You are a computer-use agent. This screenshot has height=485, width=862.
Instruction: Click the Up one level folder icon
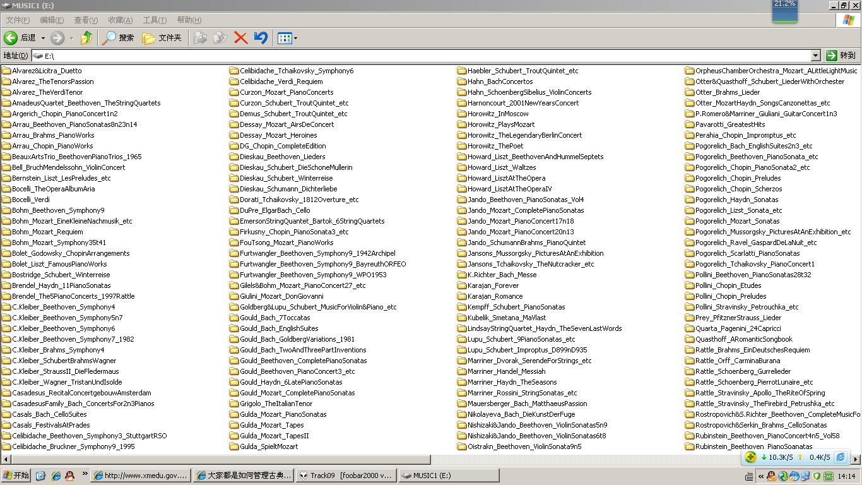coord(86,38)
